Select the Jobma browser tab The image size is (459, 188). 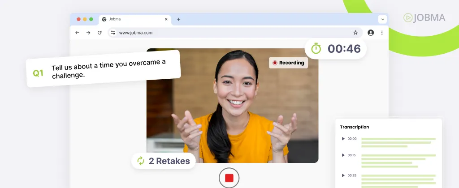pyautogui.click(x=130, y=19)
